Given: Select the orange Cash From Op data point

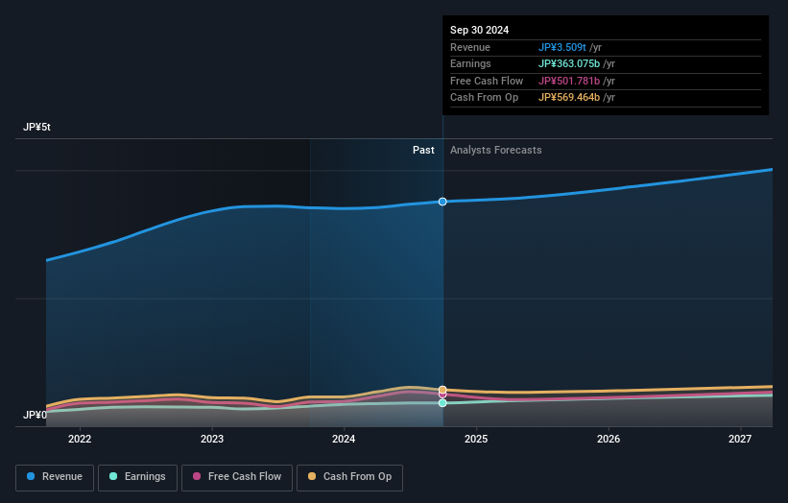Looking at the screenshot, I should (x=442, y=390).
